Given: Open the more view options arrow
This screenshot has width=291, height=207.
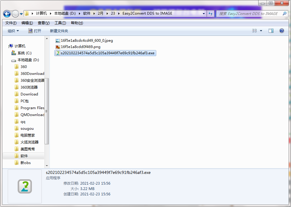Looking at the screenshot, I should (x=261, y=31).
